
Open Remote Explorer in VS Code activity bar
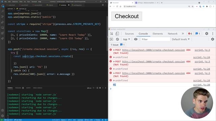[x=3, y=28]
